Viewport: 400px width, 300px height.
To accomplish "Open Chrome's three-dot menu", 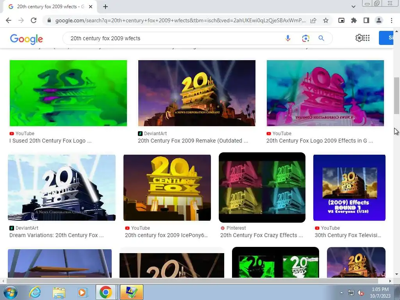I will coord(391,20).
